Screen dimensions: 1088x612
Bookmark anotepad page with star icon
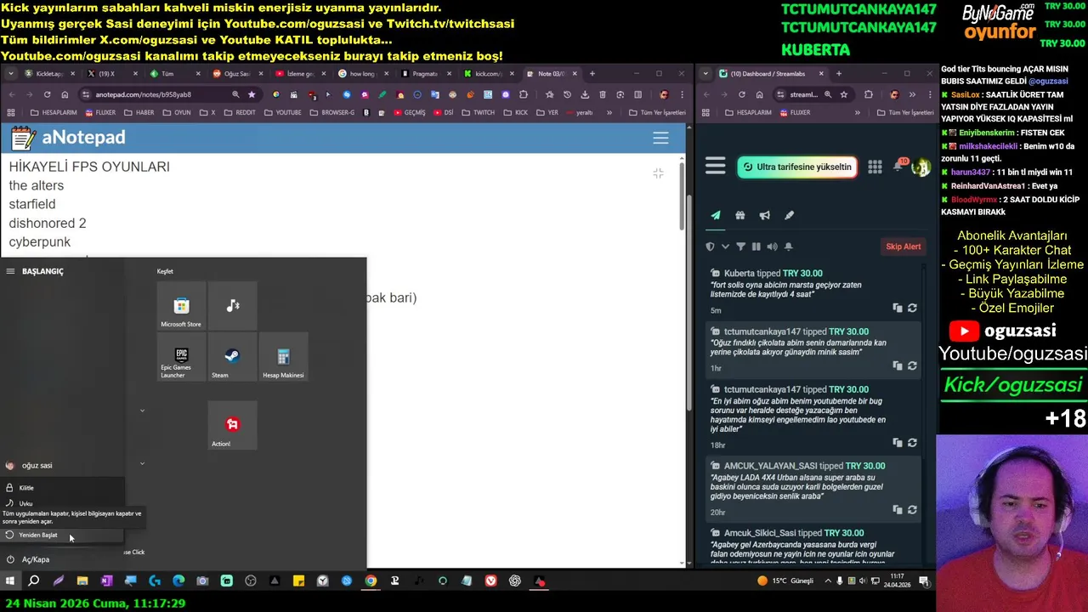tap(252, 94)
